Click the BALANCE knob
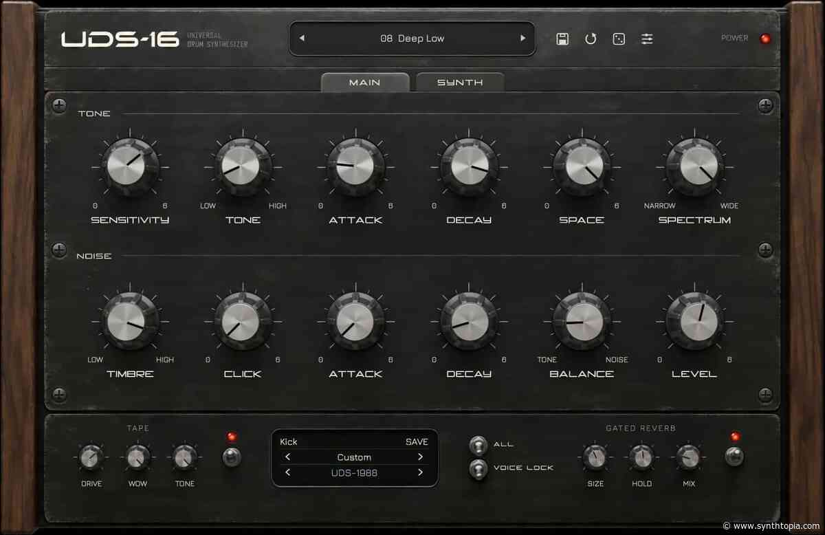 click(582, 320)
